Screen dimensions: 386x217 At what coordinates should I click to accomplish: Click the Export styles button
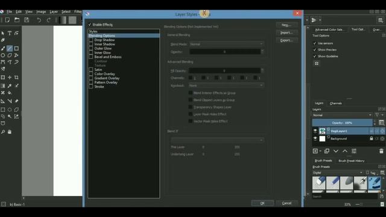coord(287,40)
